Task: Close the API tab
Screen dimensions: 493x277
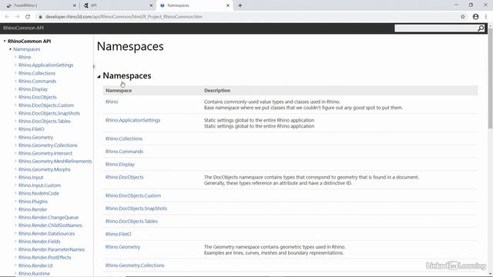Action: coord(151,5)
